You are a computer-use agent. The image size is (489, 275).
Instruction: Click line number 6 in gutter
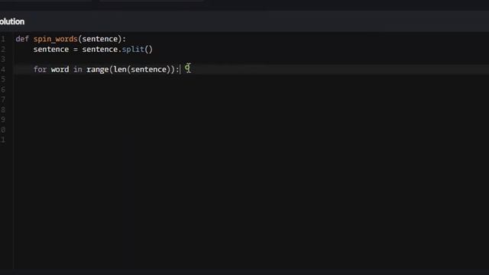[3, 89]
